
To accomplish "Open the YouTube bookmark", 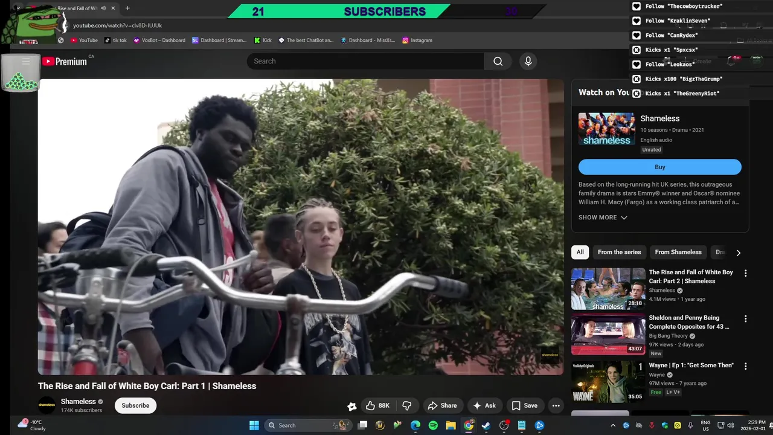I will pyautogui.click(x=84, y=40).
